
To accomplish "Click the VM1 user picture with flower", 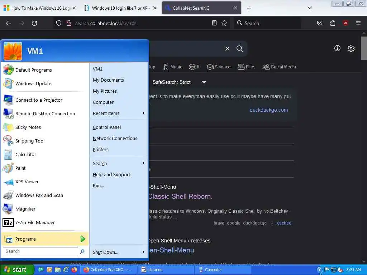I will point(13,51).
